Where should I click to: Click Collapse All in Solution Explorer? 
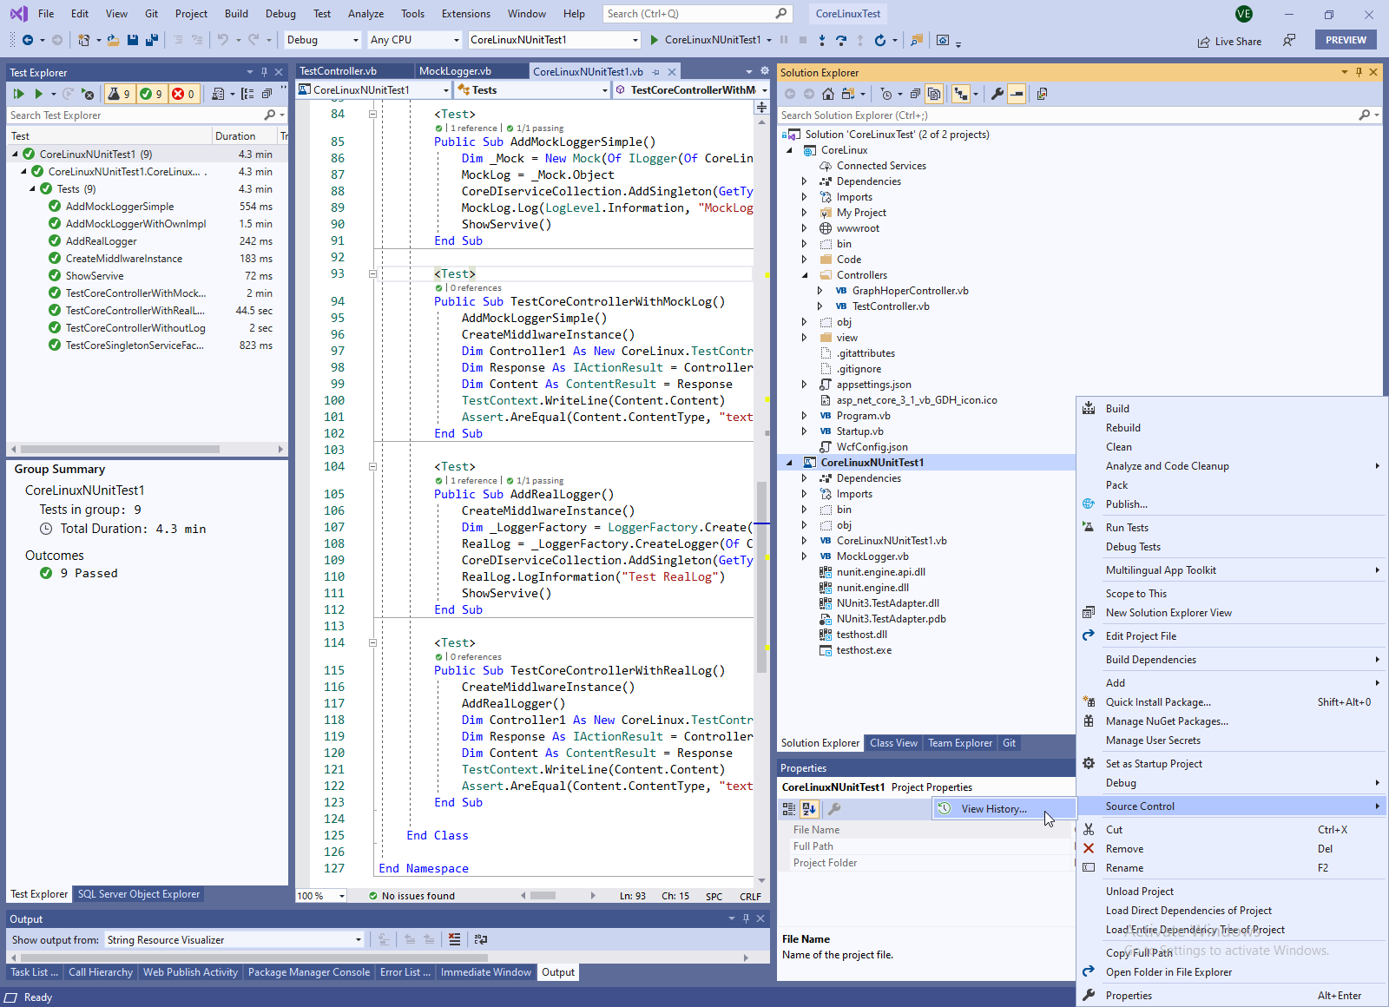915,94
